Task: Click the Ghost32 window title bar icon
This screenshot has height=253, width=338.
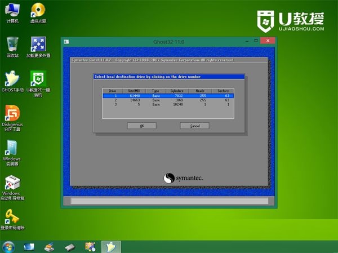Action: click(66, 42)
